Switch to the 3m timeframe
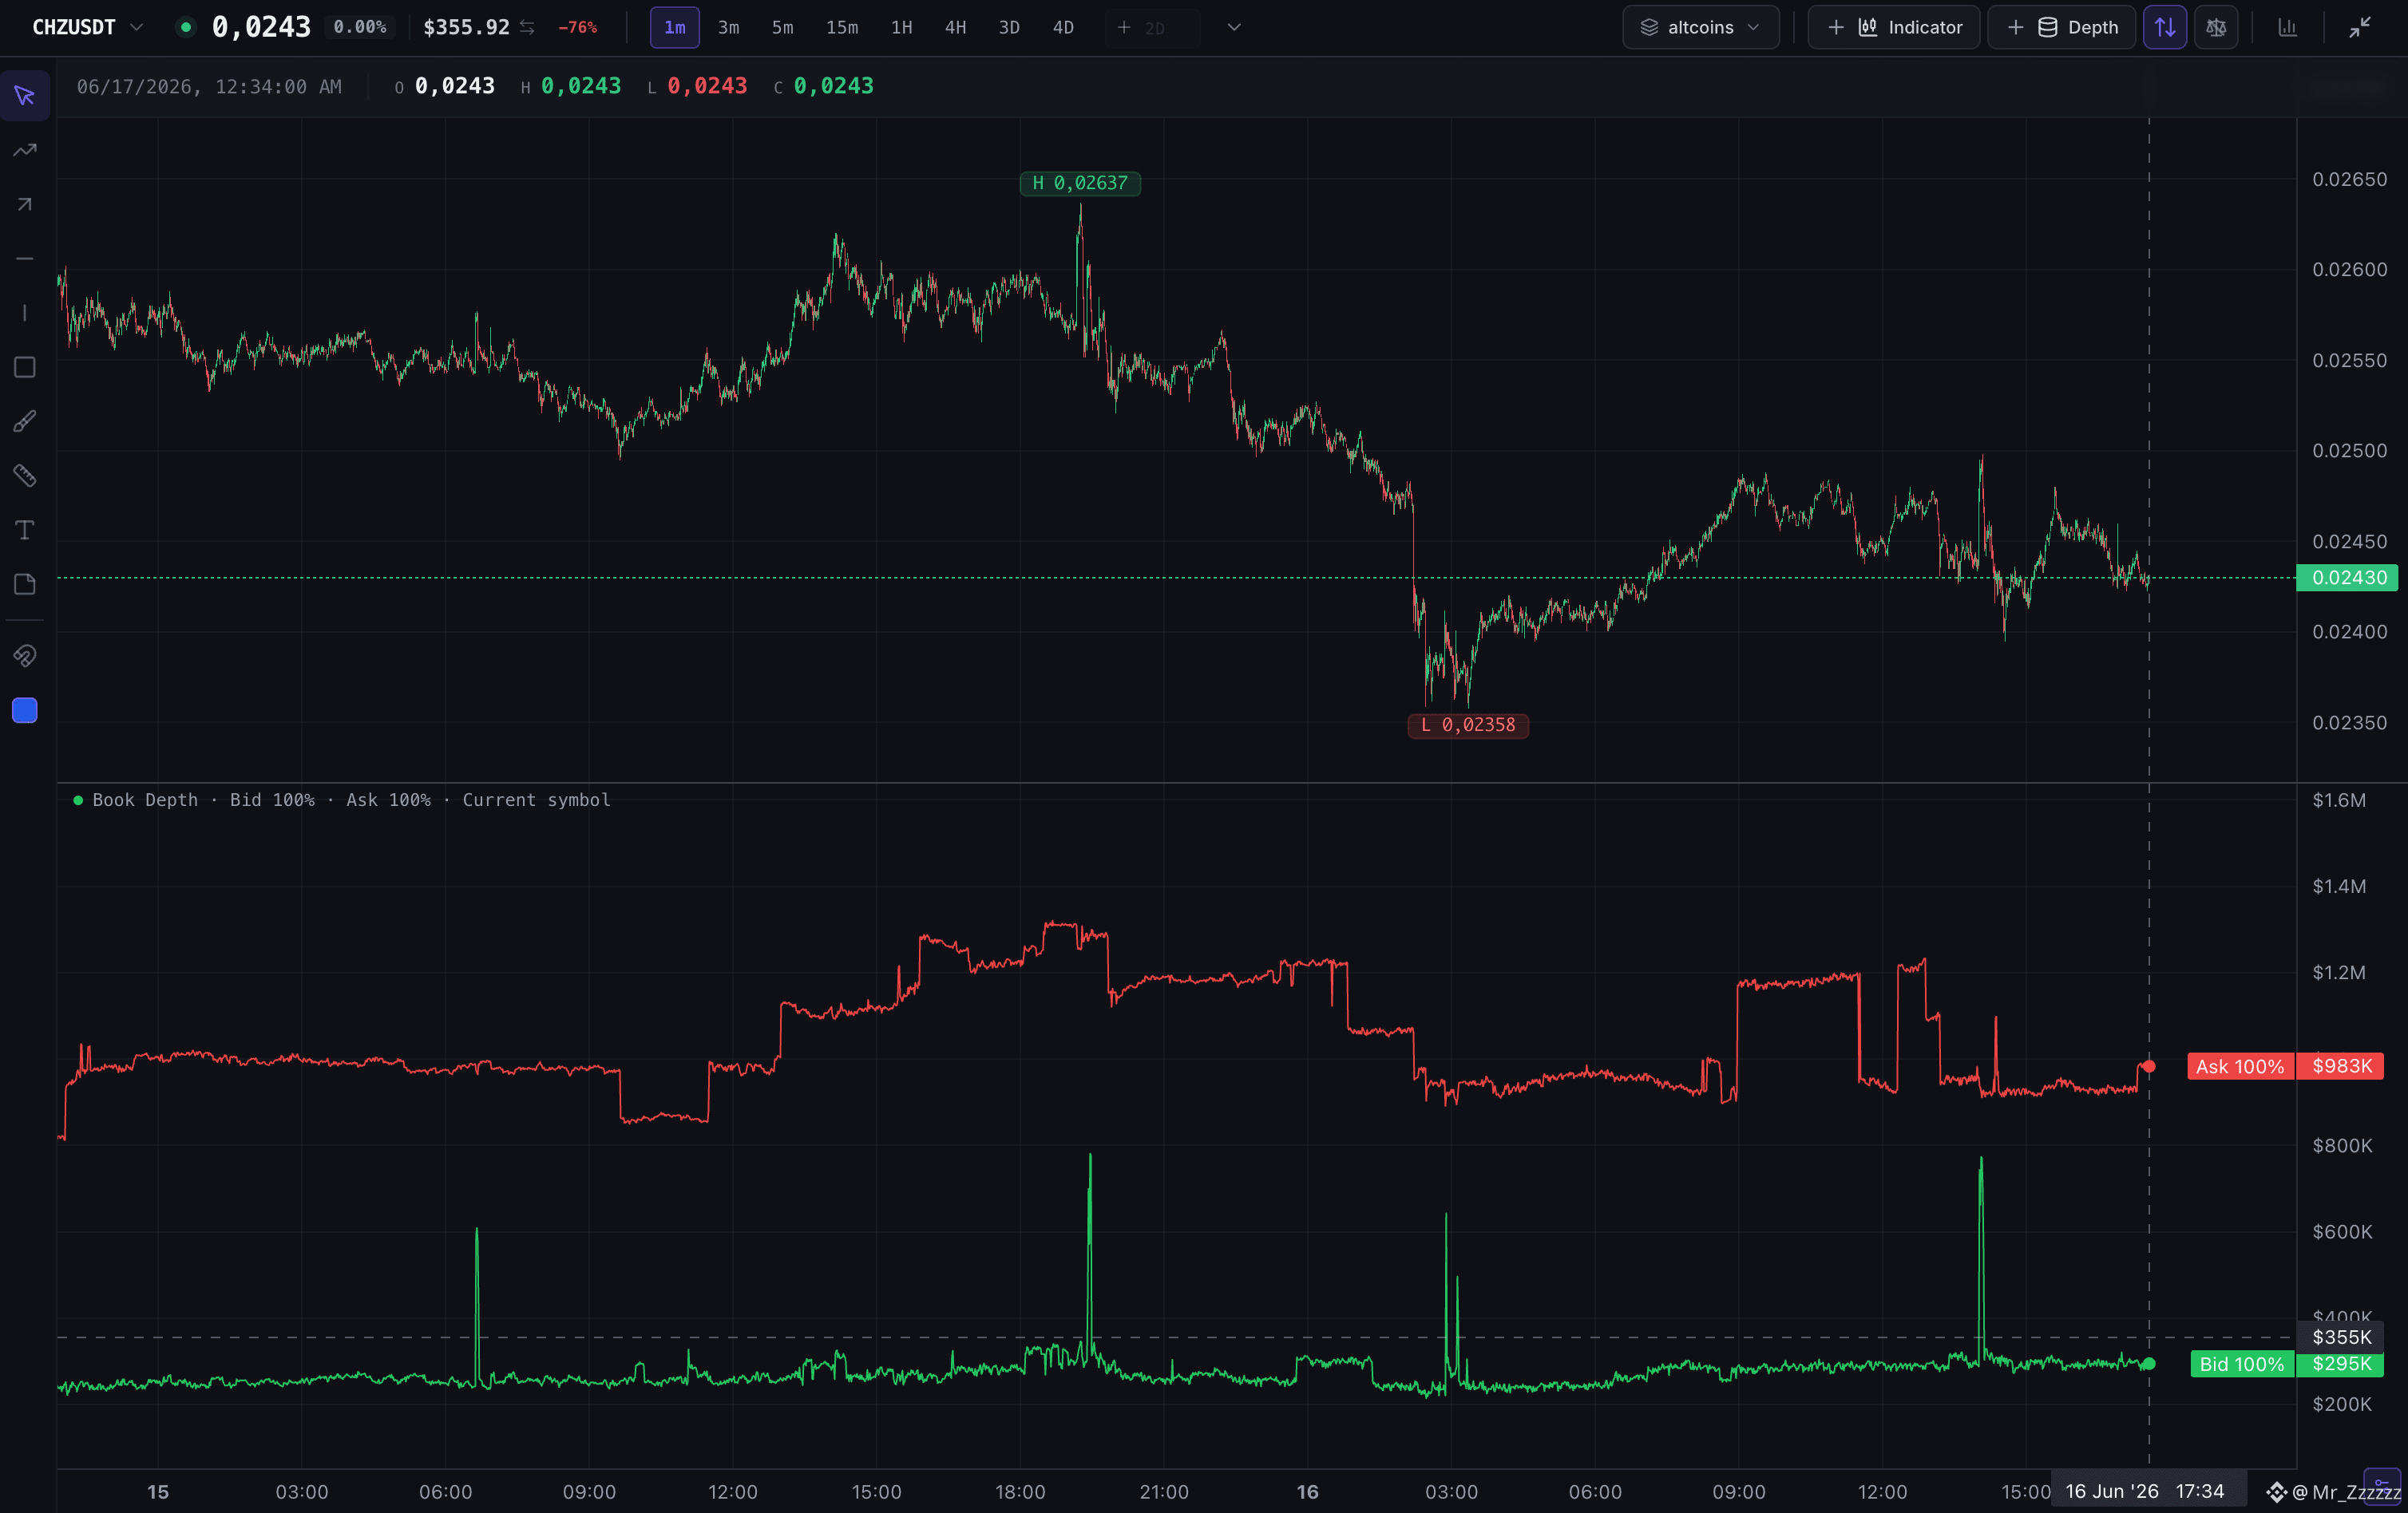Screen dimensions: 2408x1513 pos(729,28)
